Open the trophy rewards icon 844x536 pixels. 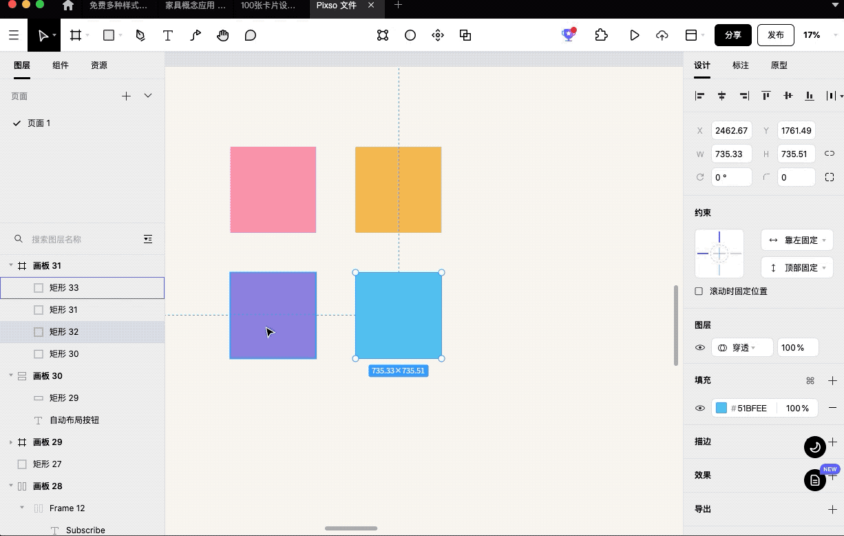pyautogui.click(x=569, y=34)
